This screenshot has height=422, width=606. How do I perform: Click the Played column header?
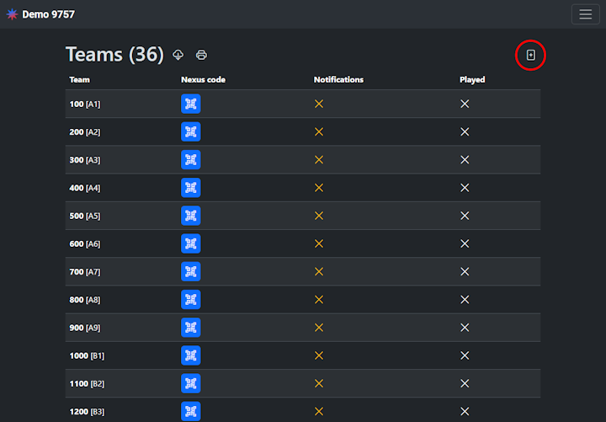pos(472,80)
